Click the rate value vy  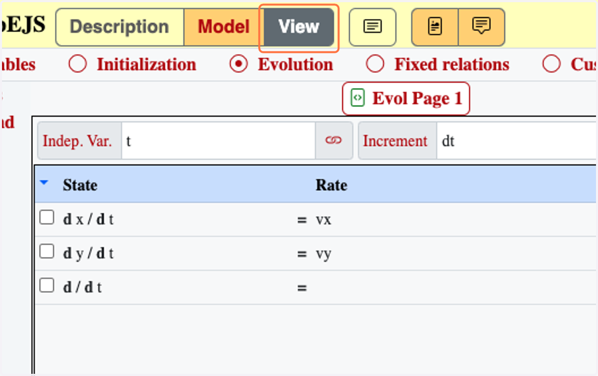click(323, 254)
